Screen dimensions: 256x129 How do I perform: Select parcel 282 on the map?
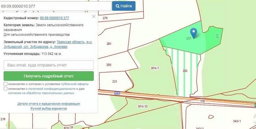pyautogui.click(x=185, y=71)
